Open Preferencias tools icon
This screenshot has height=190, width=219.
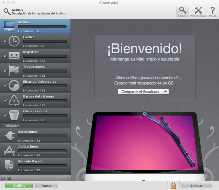pos(198,10)
